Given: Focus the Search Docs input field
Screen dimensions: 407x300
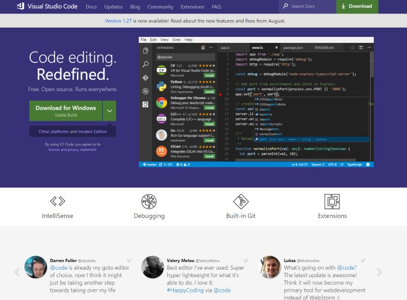Looking at the screenshot, I should pos(308,7).
